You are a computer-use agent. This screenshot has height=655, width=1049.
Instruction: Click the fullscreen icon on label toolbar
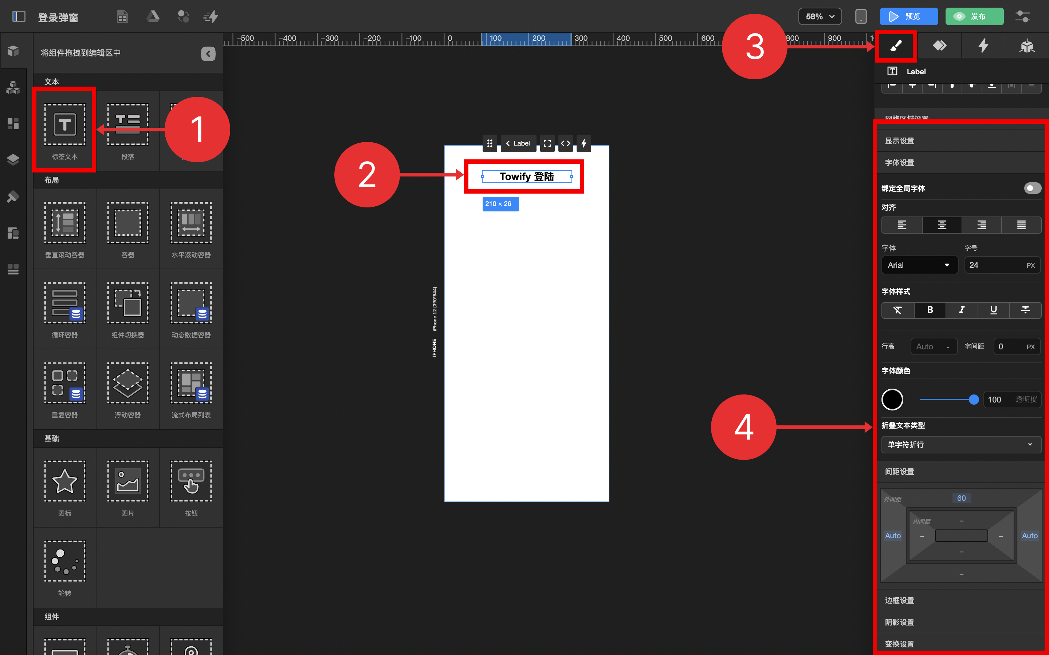coord(547,143)
